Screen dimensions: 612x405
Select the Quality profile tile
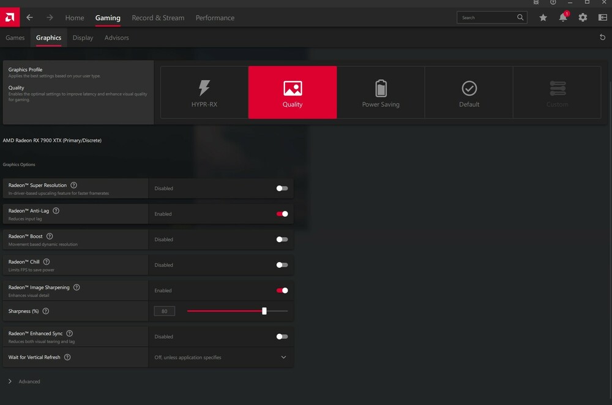pos(292,92)
